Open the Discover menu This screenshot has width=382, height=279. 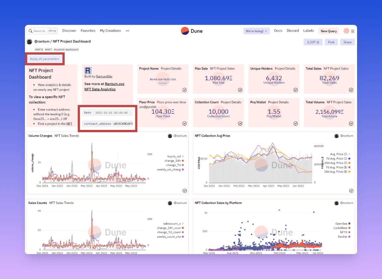click(x=69, y=30)
